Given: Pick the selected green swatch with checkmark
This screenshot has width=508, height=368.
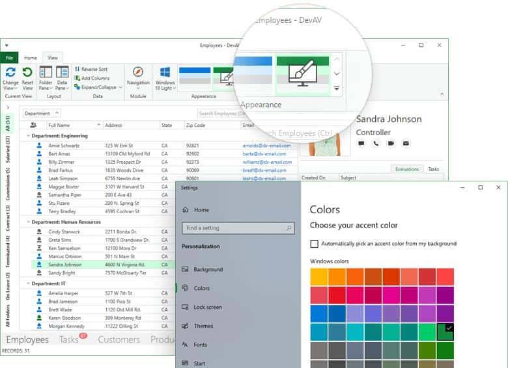Looking at the screenshot, I should pyautogui.click(x=445, y=332).
